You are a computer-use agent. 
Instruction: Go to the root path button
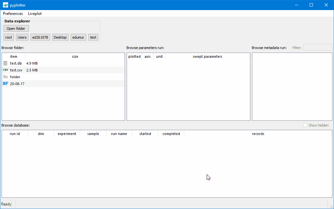point(9,37)
